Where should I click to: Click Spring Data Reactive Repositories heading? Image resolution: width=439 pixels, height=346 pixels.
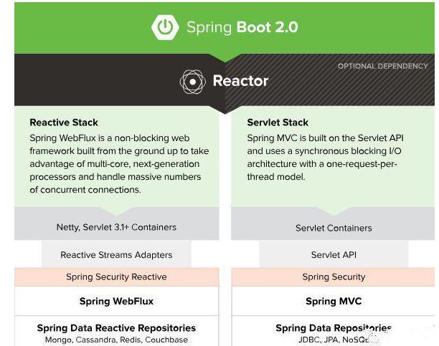click(116, 328)
